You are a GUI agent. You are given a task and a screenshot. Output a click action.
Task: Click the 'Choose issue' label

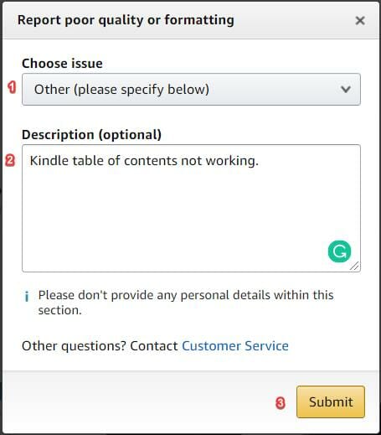[x=62, y=64]
